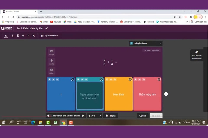Insert equation in orange 'Màn hình' answer

click(x=115, y=79)
